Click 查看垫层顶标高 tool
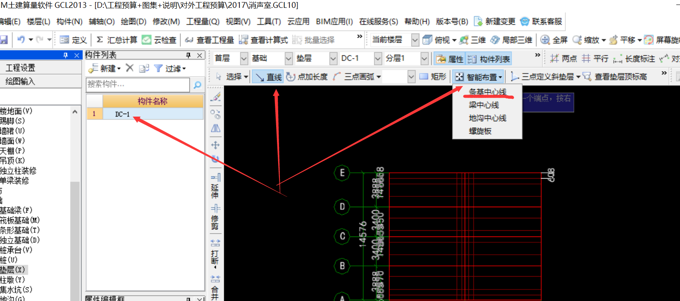 (x=615, y=76)
